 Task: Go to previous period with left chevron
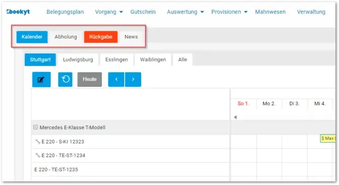point(116,79)
